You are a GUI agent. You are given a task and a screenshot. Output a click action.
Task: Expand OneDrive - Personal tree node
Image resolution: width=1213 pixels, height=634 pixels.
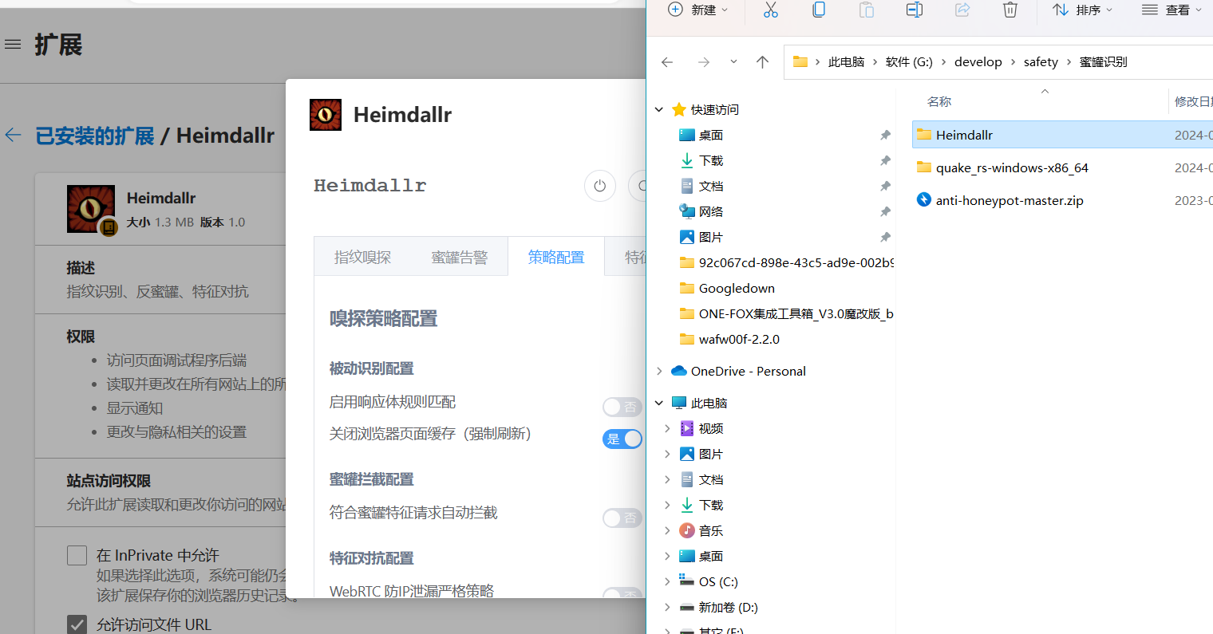pos(659,371)
